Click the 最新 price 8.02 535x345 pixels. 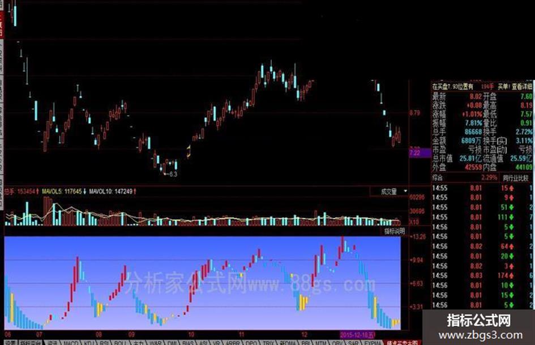click(476, 96)
